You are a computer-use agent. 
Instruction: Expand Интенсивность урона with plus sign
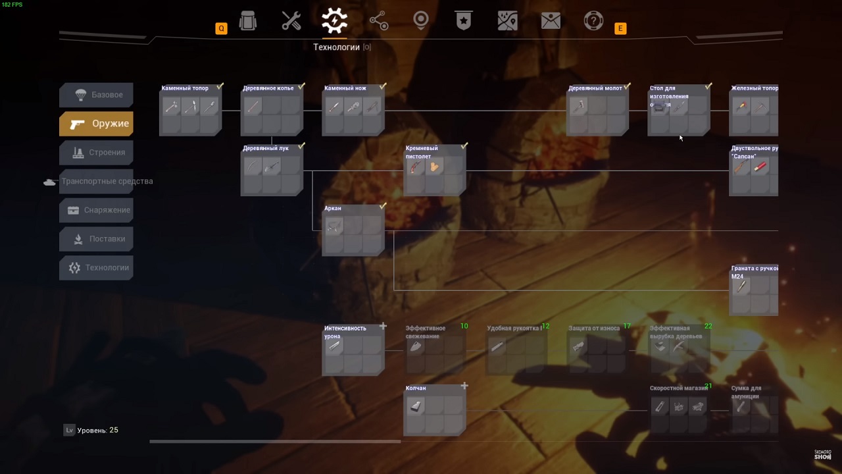click(x=383, y=326)
